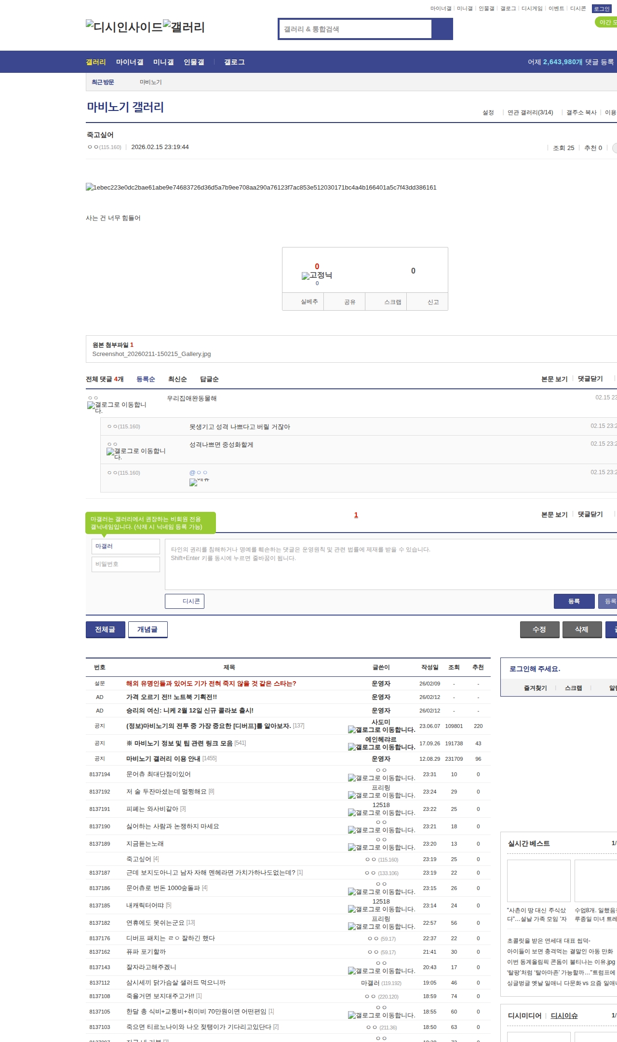
Task: Open 갤로그 icon in row 싫어하는 사람과 논쟁하지 마세요
Action: click(381, 830)
